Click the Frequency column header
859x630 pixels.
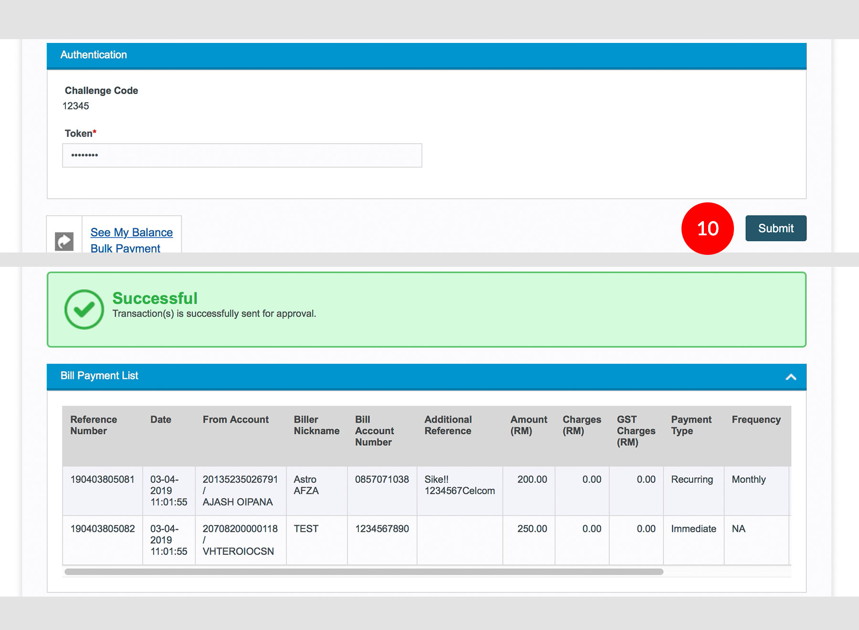coord(756,420)
